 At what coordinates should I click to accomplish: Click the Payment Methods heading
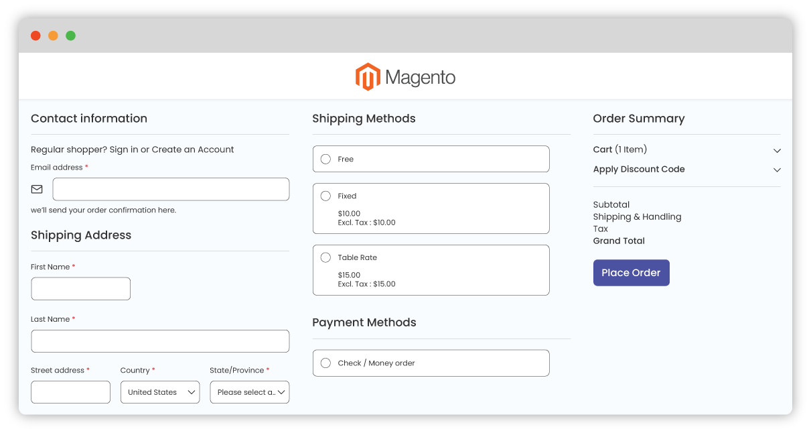[x=364, y=322]
